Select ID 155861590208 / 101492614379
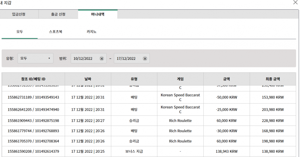300x157 pixels. point(33,152)
